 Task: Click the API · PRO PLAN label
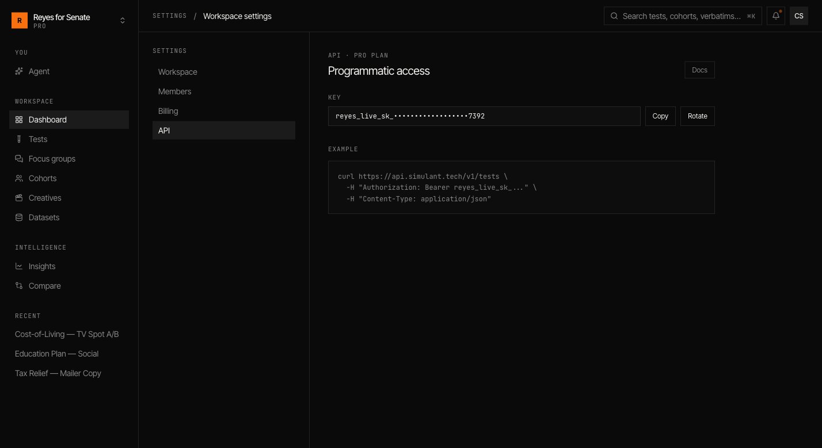[358, 56]
